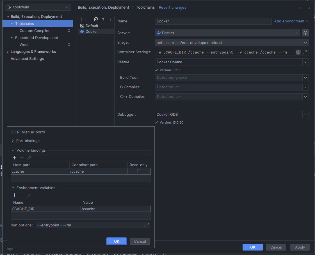Click project-level icon next to Custom Compiler

click(69, 31)
